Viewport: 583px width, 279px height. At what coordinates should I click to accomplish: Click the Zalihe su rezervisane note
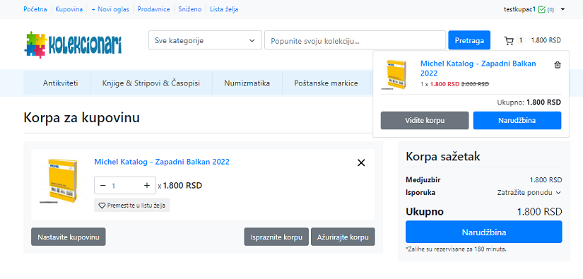coord(456,249)
